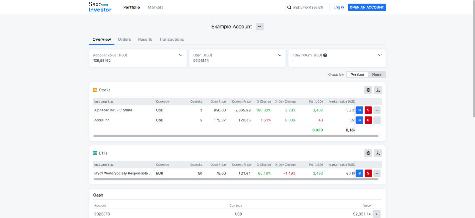Open the Transactions tab
Viewport: 475px width, 218px height.
(171, 40)
